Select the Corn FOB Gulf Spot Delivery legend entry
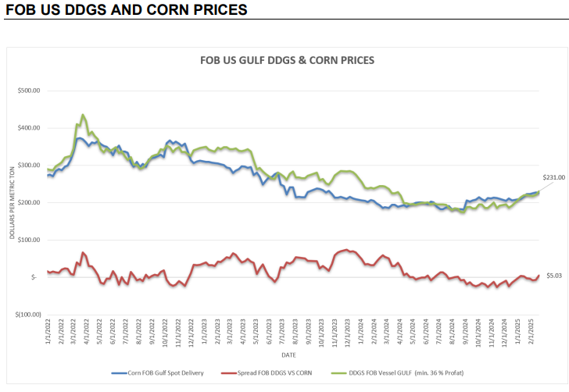Screen dimensions: 569x392 click(x=158, y=372)
